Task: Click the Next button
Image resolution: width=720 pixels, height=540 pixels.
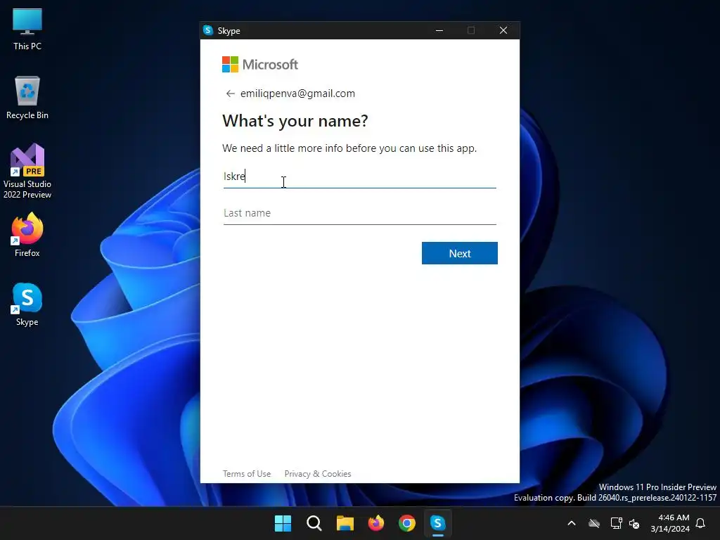Action: point(460,253)
